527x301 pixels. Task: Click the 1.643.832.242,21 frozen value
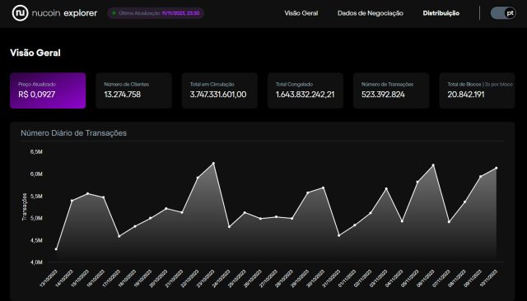[305, 95]
